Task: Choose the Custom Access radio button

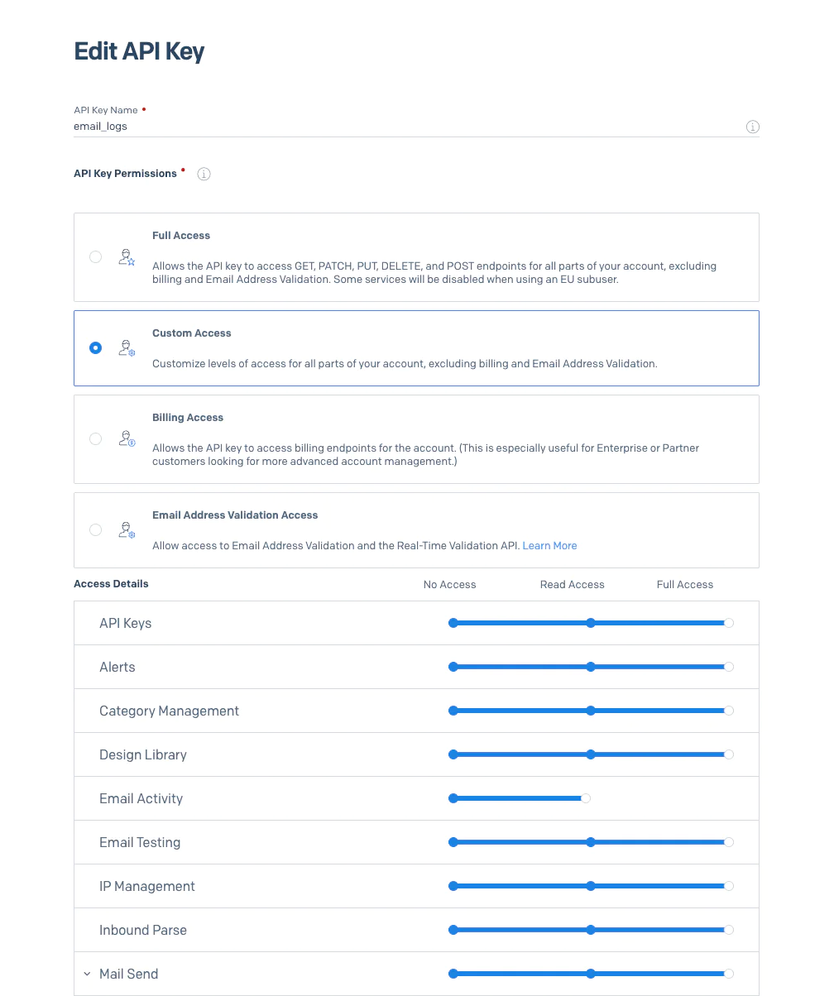Action: [96, 348]
